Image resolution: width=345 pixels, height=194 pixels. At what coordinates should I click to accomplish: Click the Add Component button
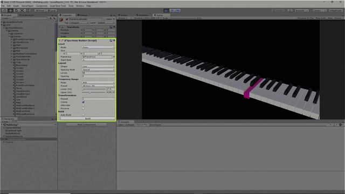point(86,124)
